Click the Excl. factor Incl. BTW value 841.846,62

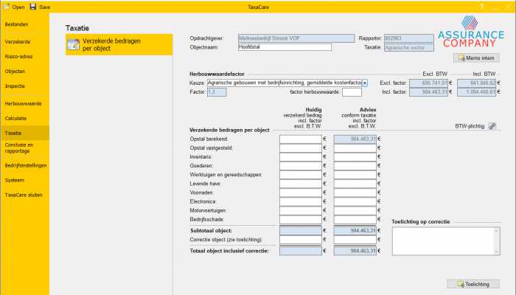coord(476,83)
